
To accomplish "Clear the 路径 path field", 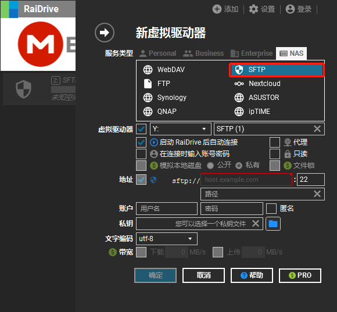I will click(x=317, y=194).
